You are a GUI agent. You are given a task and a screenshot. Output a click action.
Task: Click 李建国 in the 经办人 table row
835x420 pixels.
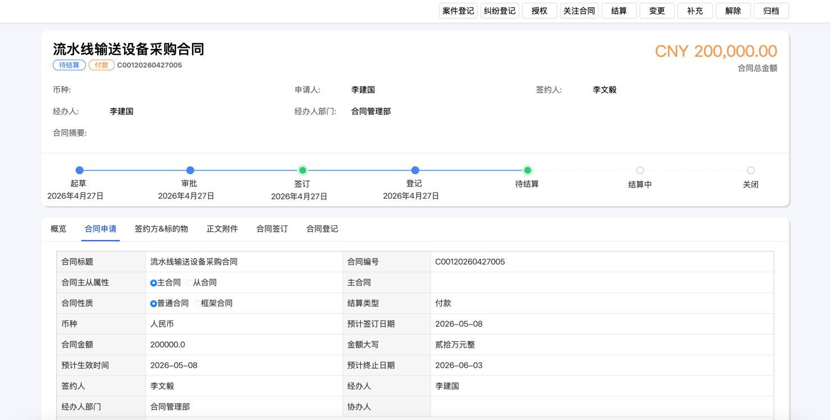447,386
